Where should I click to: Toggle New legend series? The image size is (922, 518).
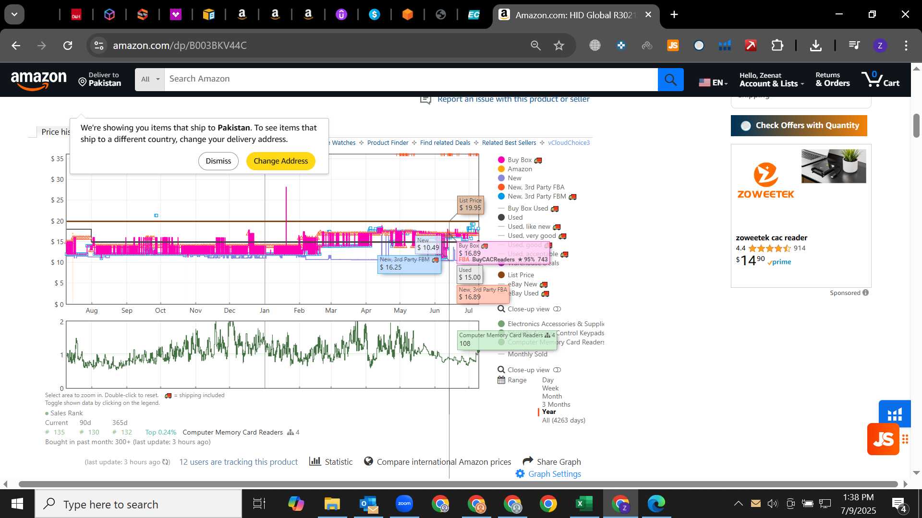[510, 178]
